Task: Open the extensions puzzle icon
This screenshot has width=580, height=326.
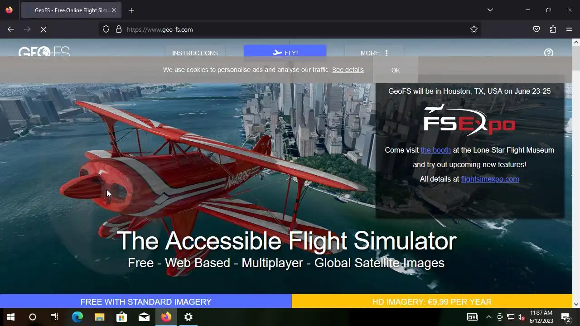Action: point(553,29)
